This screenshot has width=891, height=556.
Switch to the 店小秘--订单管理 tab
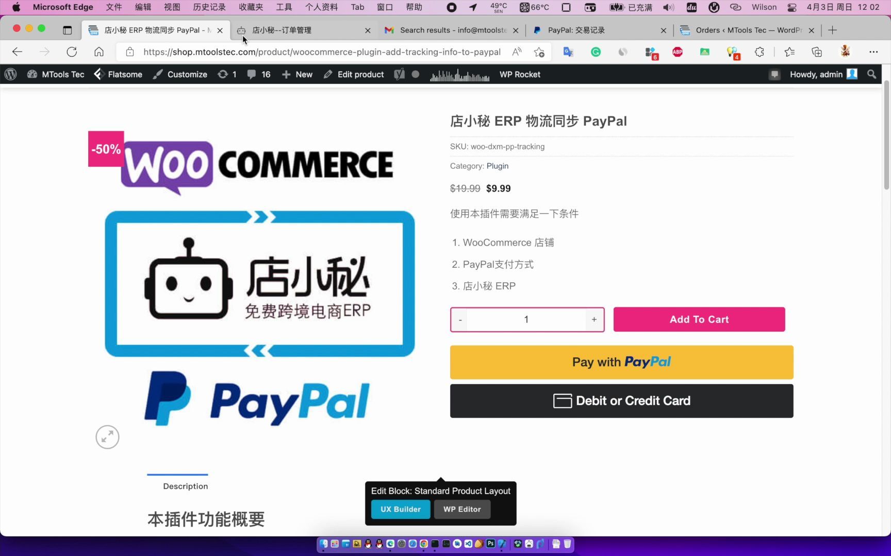point(304,30)
